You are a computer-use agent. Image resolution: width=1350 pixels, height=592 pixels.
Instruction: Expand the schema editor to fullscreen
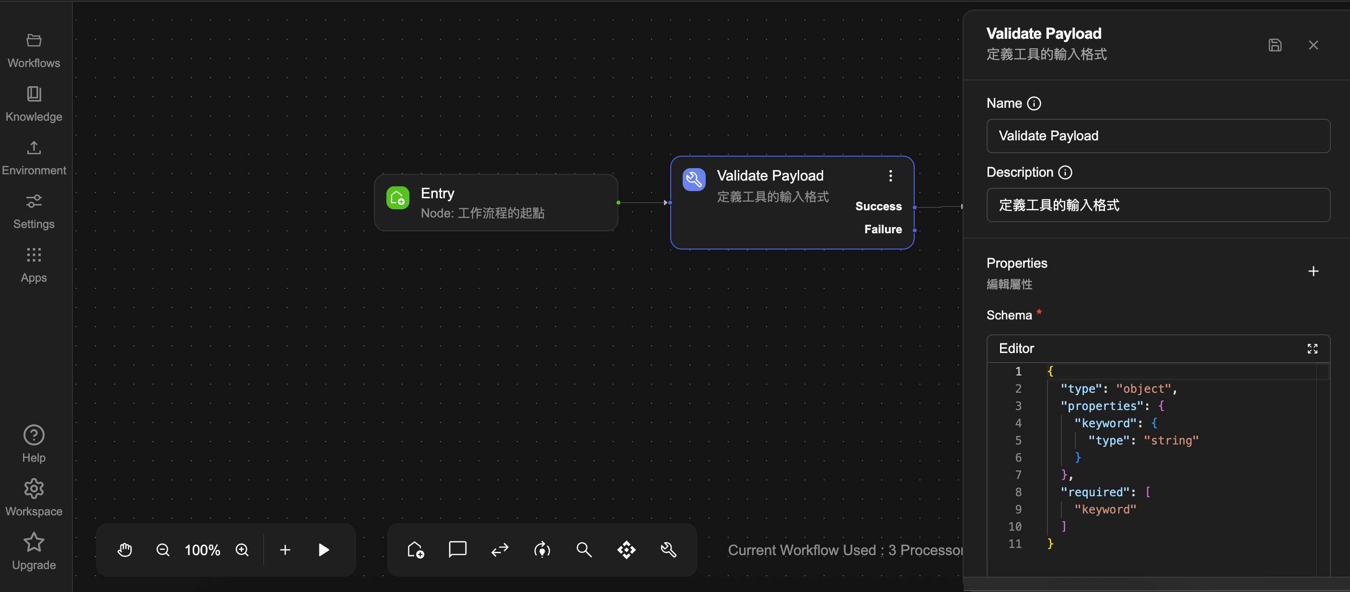point(1312,349)
